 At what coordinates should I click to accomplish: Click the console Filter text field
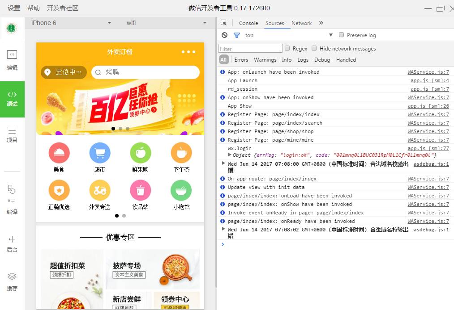pyautogui.click(x=250, y=49)
